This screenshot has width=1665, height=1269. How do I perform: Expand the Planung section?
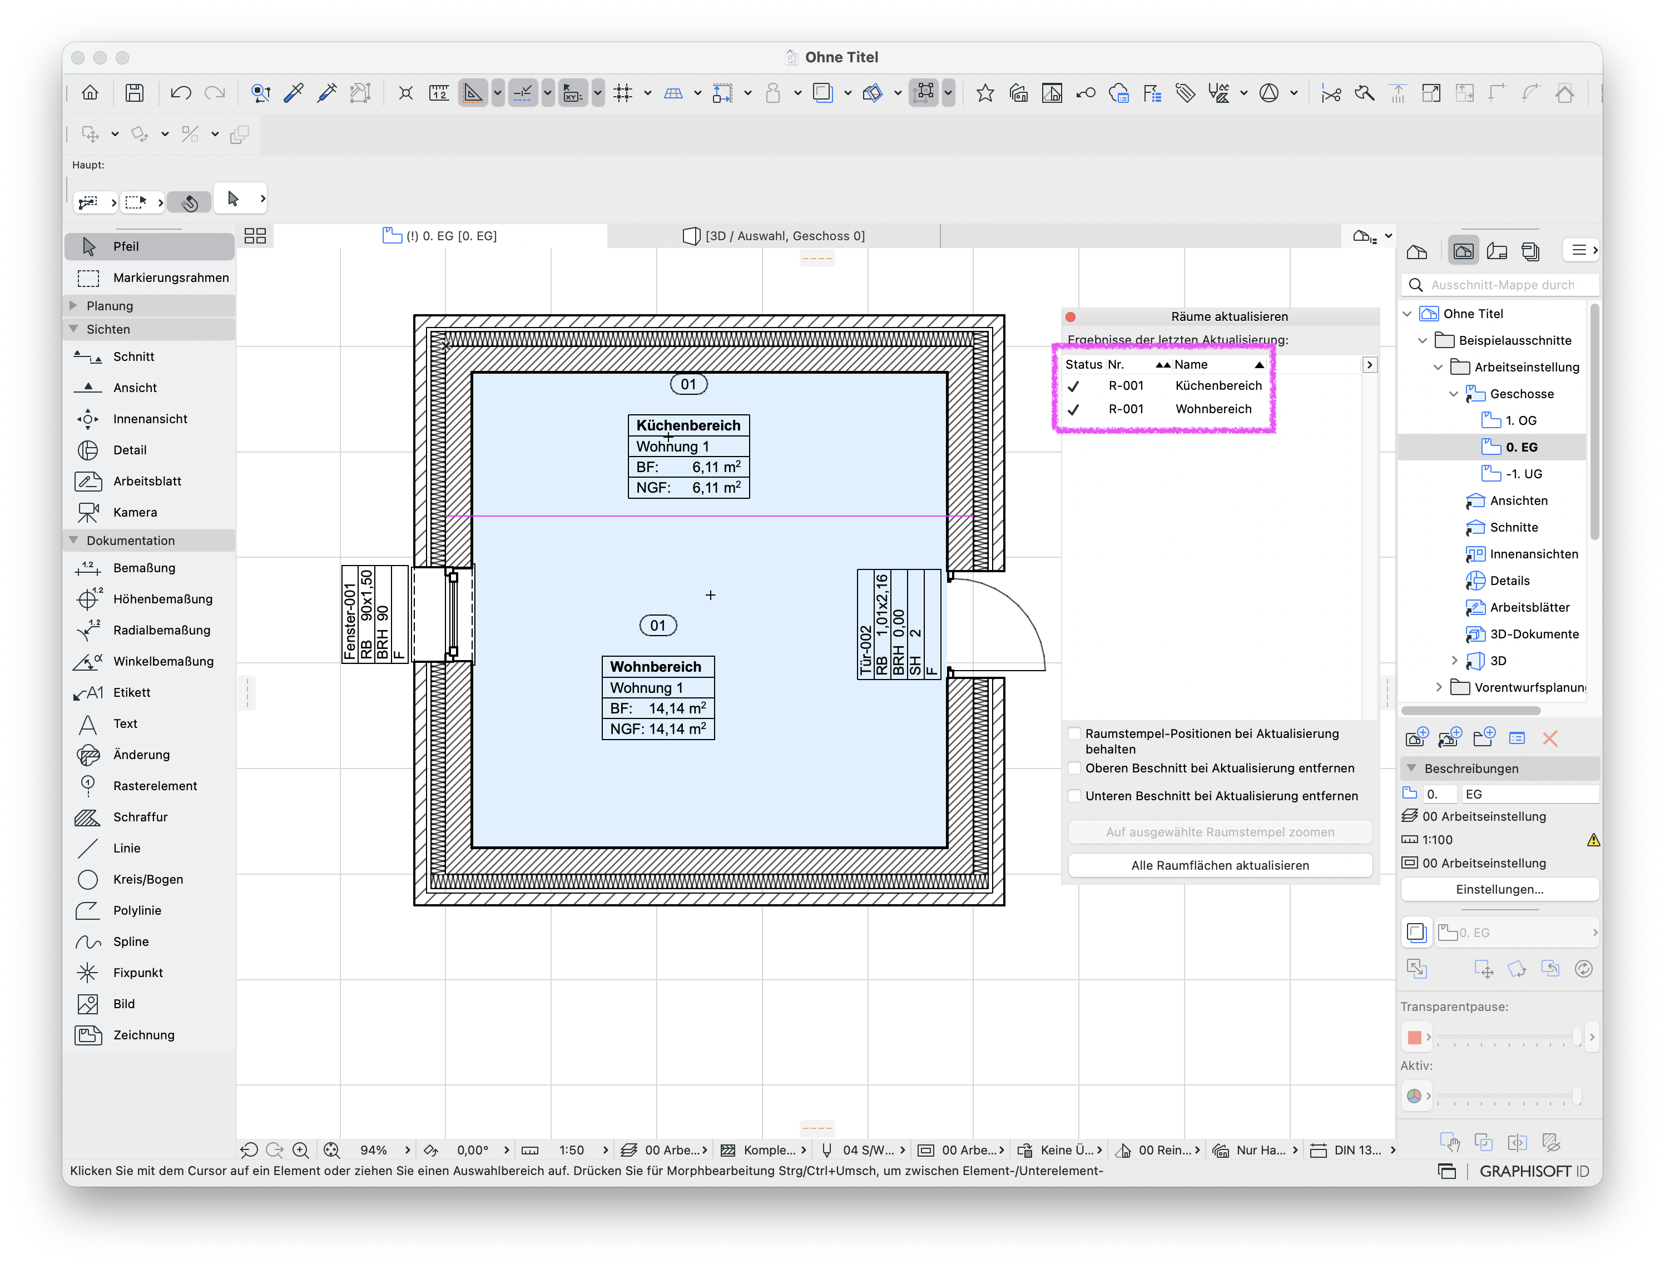(x=74, y=306)
